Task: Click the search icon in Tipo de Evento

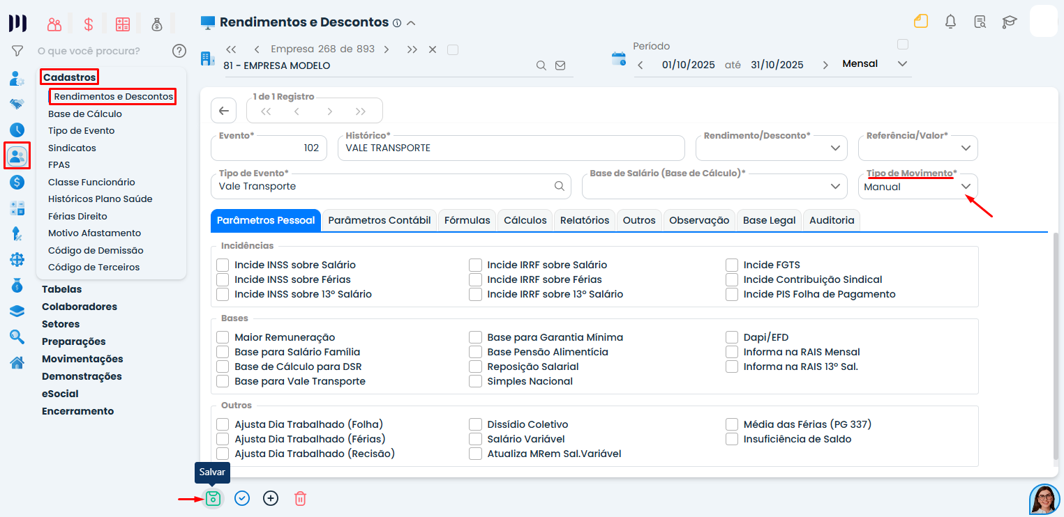Action: (x=559, y=186)
